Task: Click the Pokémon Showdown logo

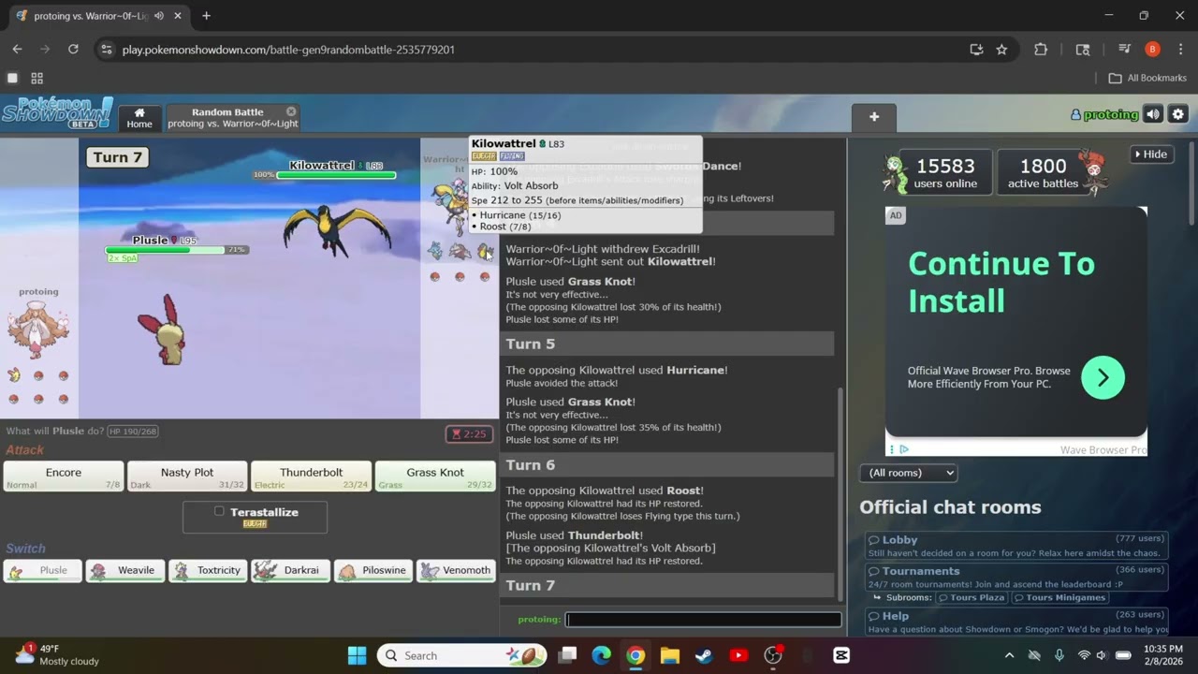Action: (x=57, y=113)
